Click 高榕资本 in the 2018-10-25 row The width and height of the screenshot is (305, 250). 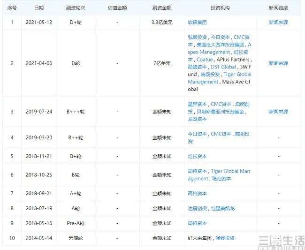click(x=197, y=171)
